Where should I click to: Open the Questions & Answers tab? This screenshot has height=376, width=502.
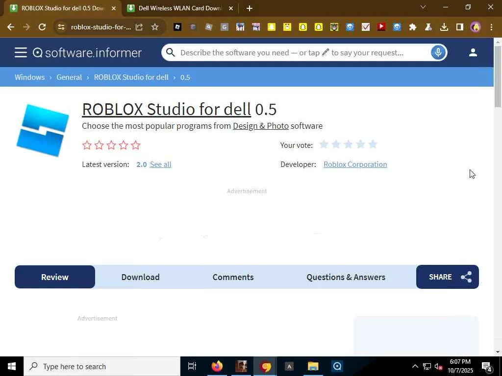(346, 277)
